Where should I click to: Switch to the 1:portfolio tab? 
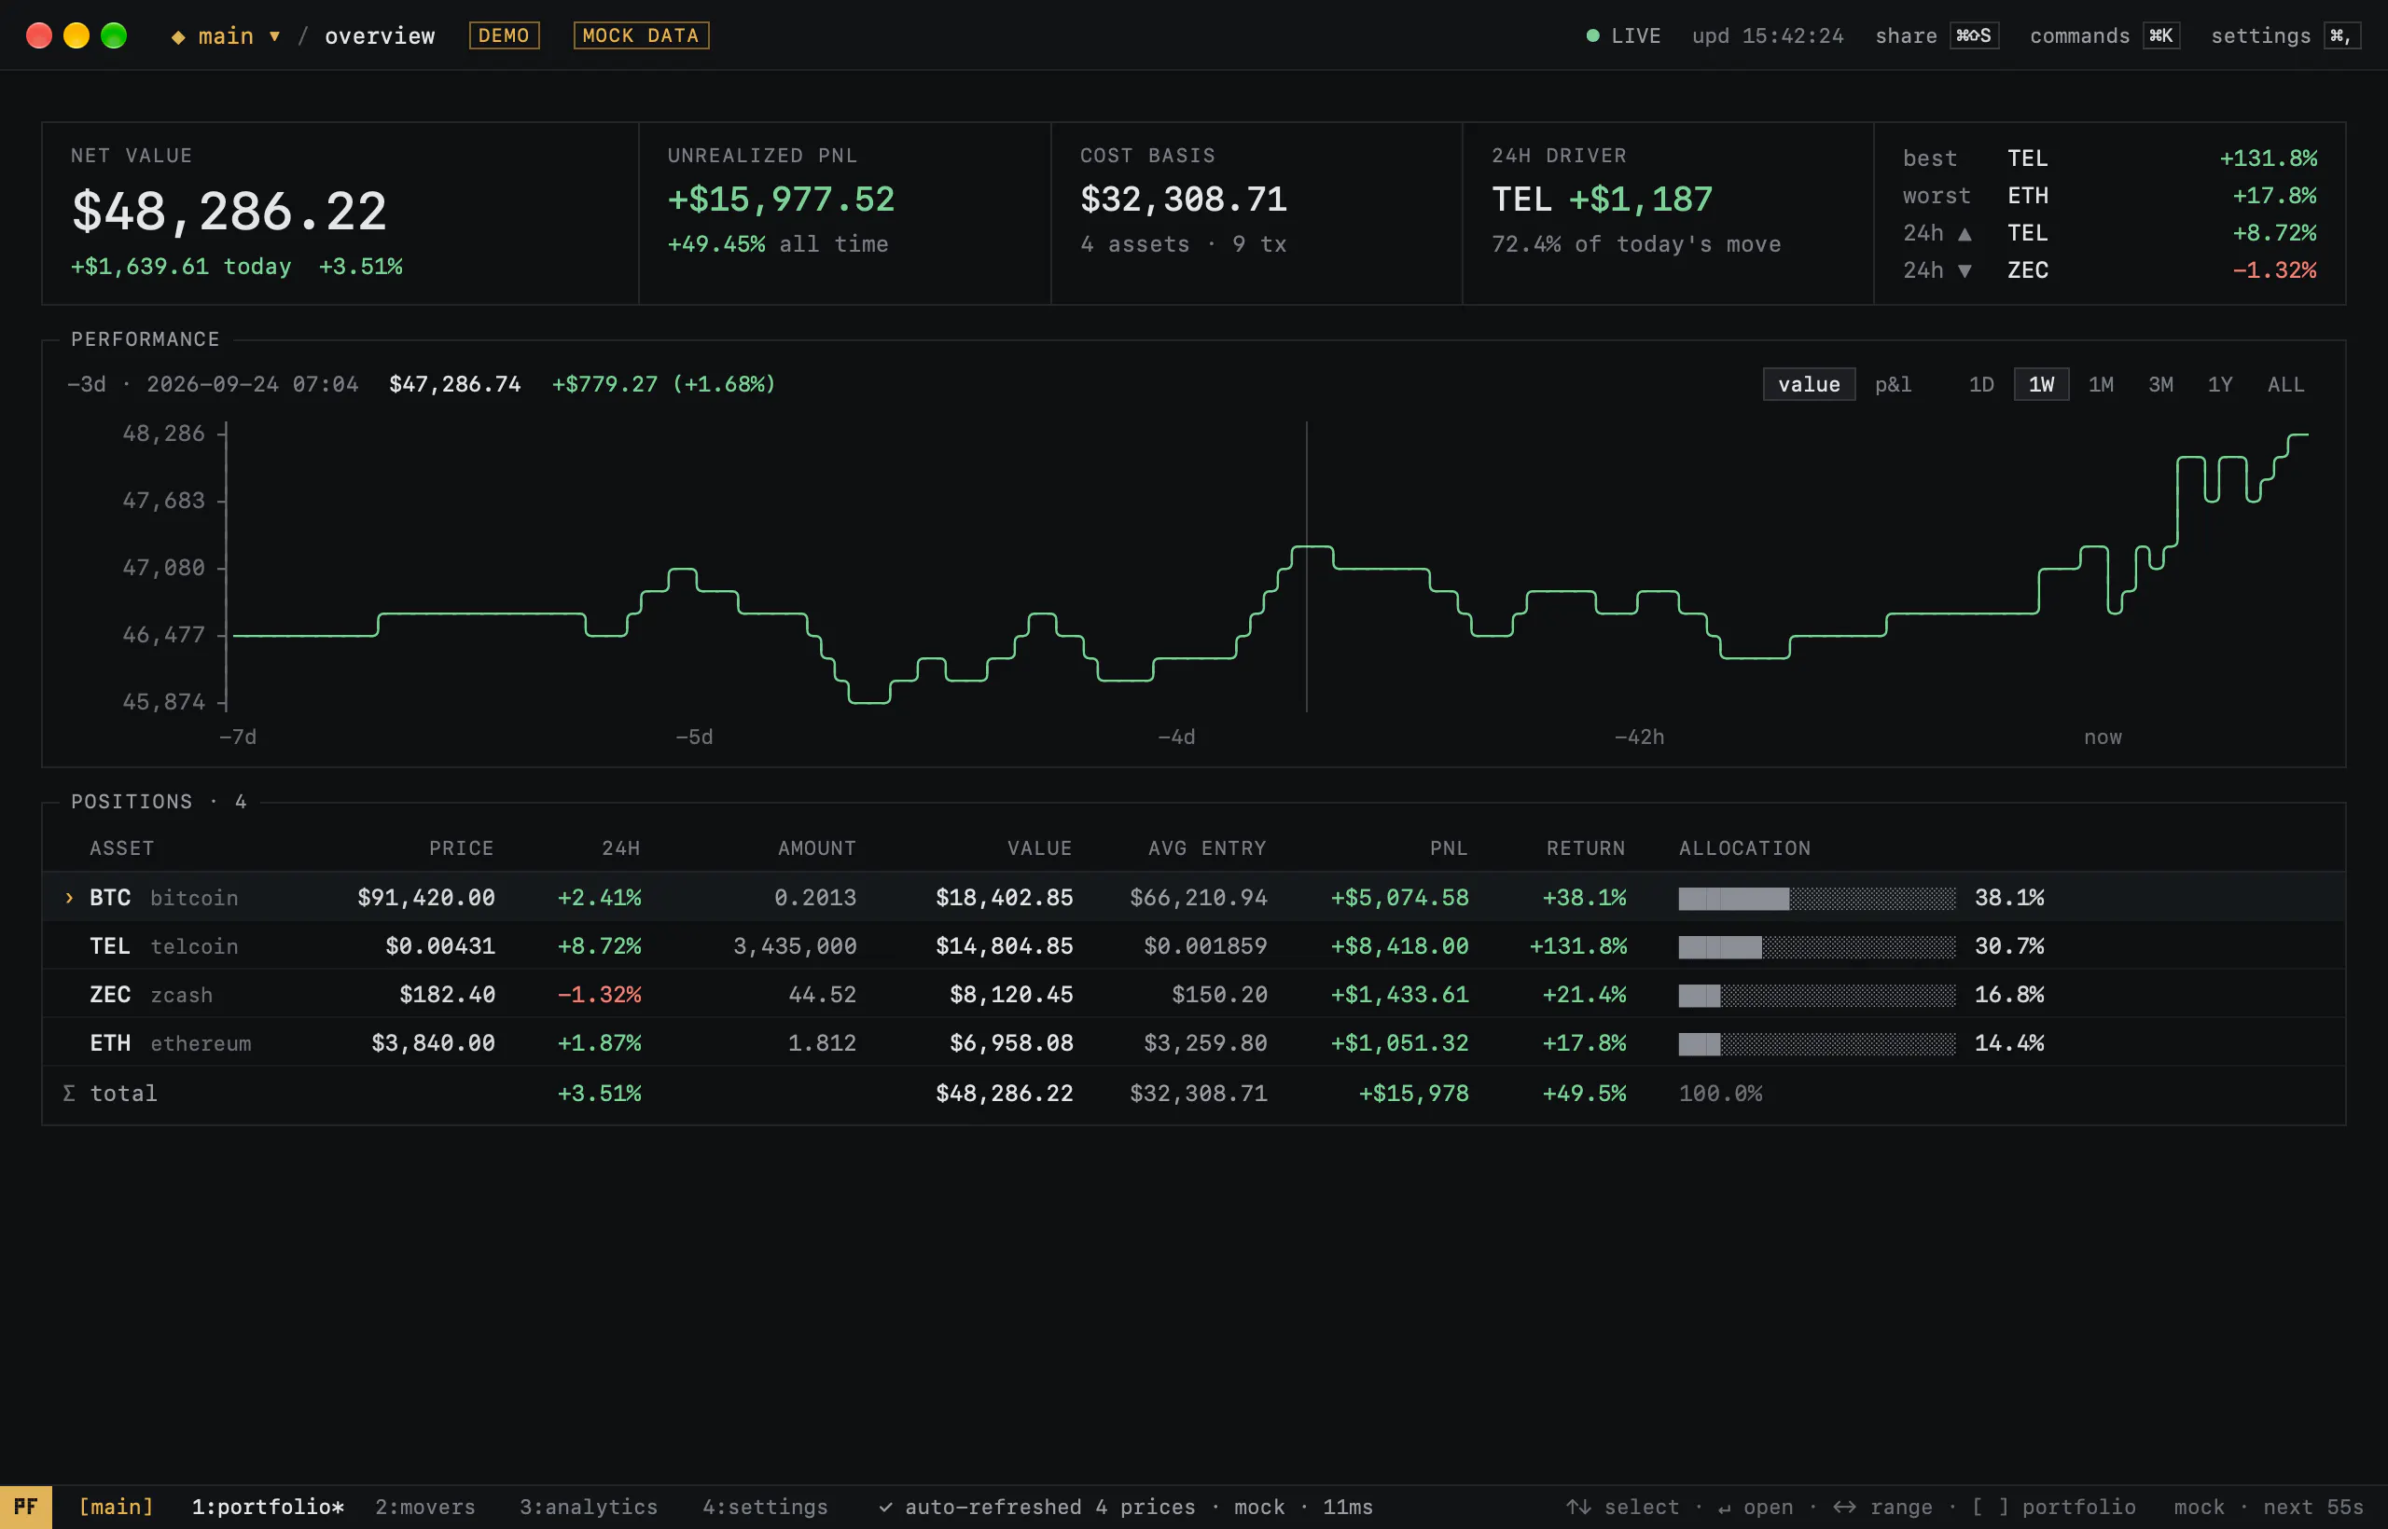click(x=267, y=1507)
